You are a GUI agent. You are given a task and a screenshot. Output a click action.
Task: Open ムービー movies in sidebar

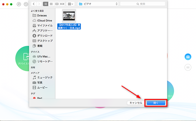click(42, 88)
